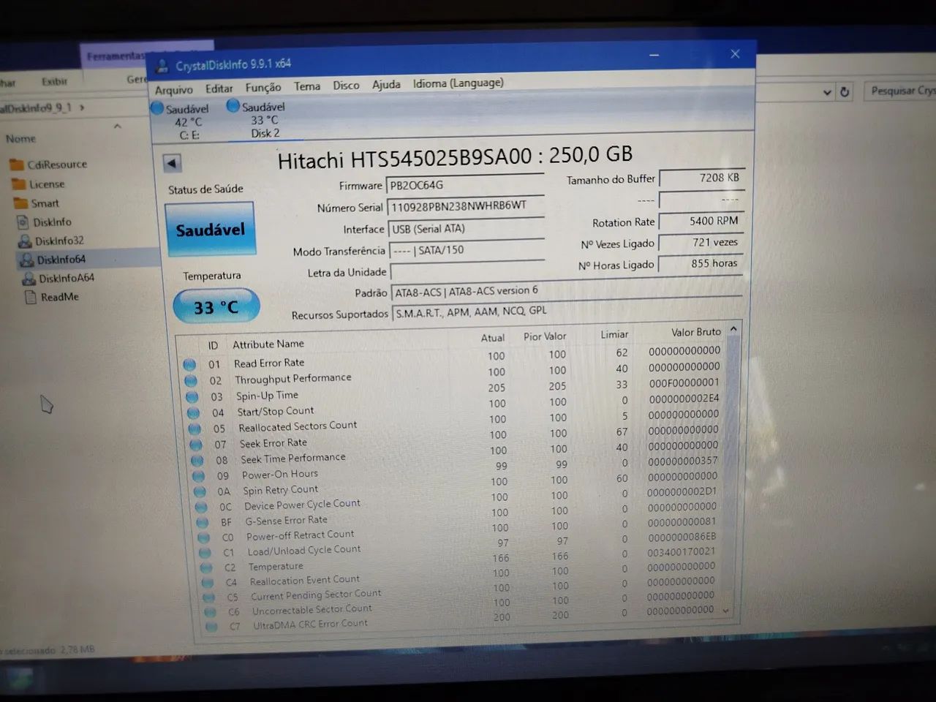936x702 pixels.
Task: Click status icon for Spin-Up Time
Action: coord(192,396)
